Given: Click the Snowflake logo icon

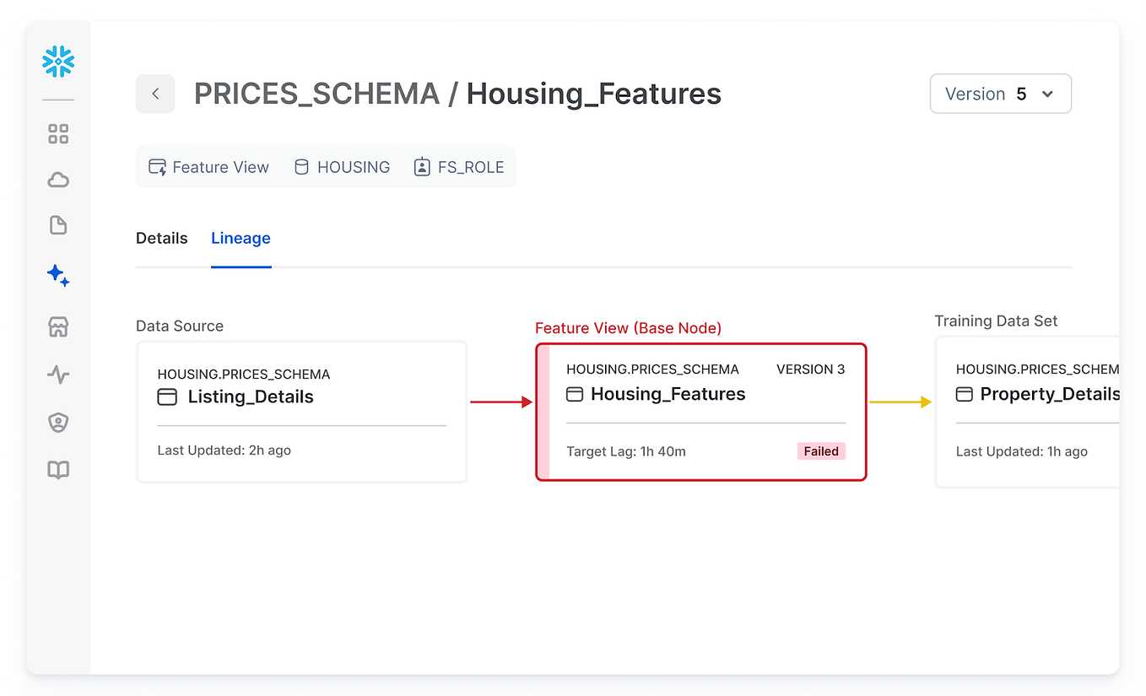Looking at the screenshot, I should (58, 62).
